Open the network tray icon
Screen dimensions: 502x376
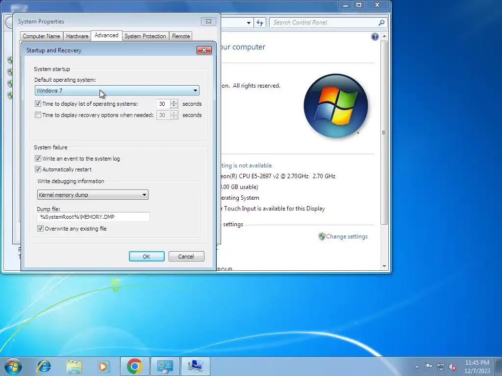pos(441,367)
